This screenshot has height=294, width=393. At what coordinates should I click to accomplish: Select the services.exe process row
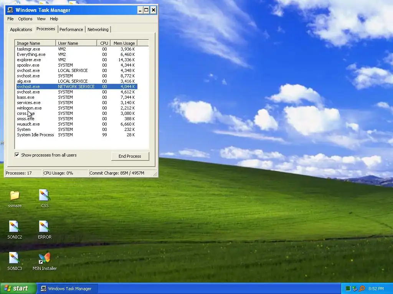(x=77, y=103)
